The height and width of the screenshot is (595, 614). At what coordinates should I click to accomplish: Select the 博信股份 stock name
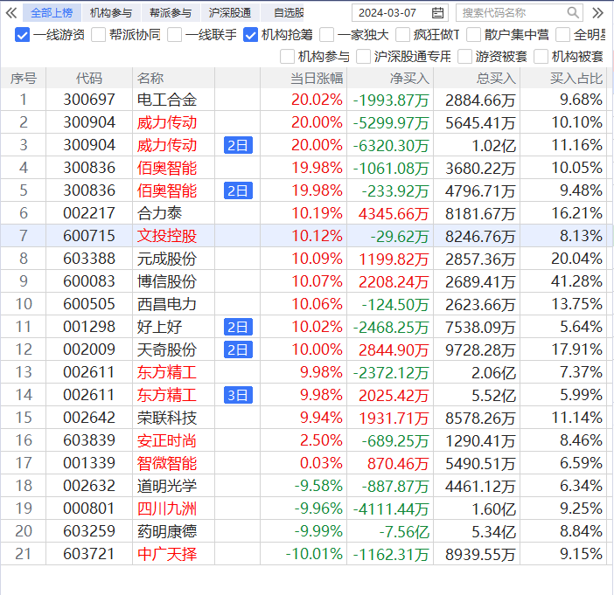[x=167, y=281]
